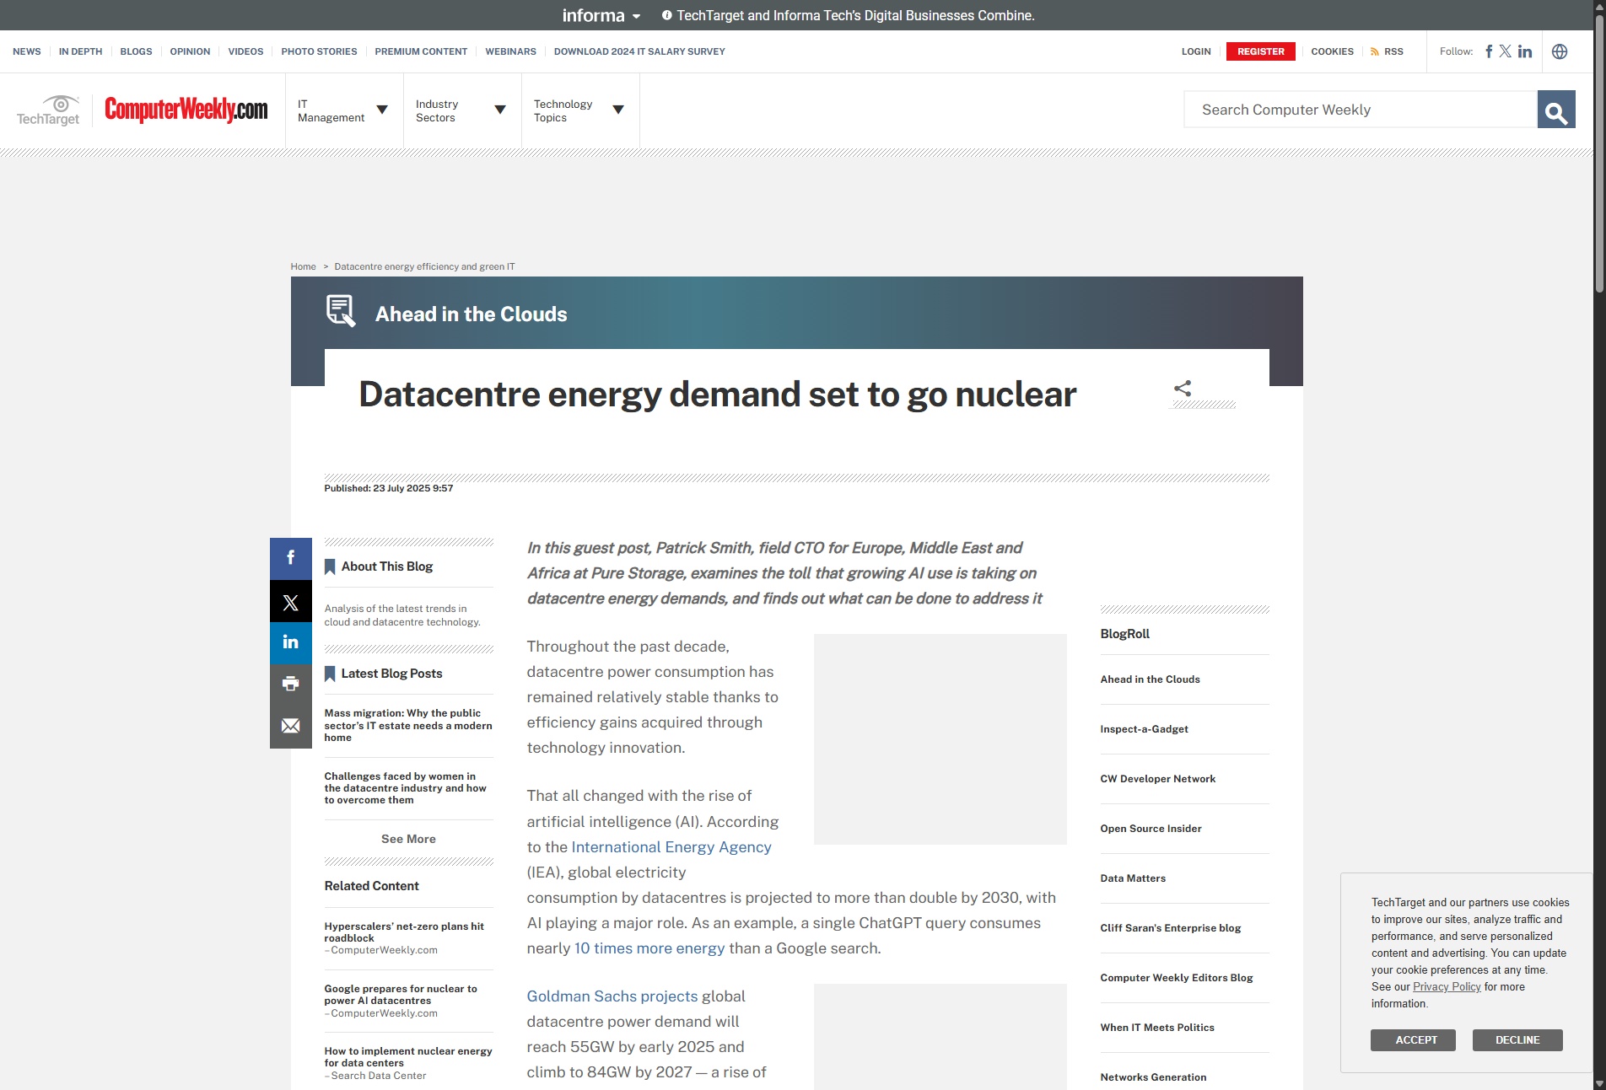Open How to implement nuclear energy article
The height and width of the screenshot is (1090, 1606).
408,1057
